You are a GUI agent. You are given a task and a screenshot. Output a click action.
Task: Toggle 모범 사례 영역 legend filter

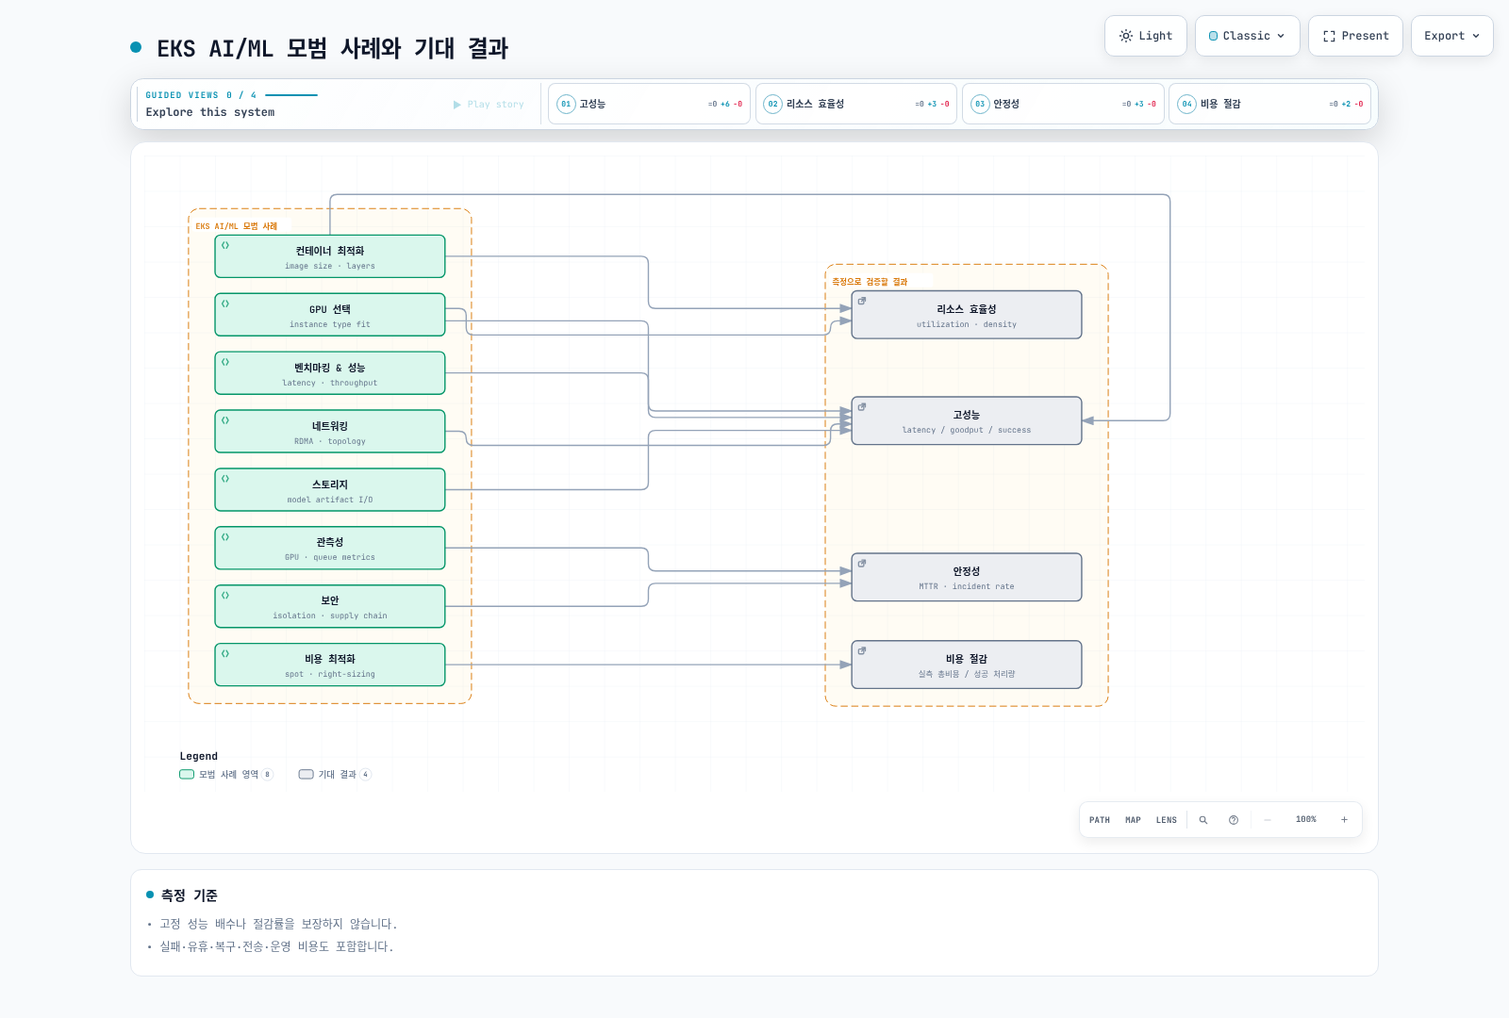[x=226, y=775]
